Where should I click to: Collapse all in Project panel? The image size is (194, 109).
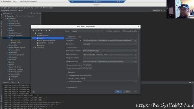pyautogui.click(x=34, y=13)
